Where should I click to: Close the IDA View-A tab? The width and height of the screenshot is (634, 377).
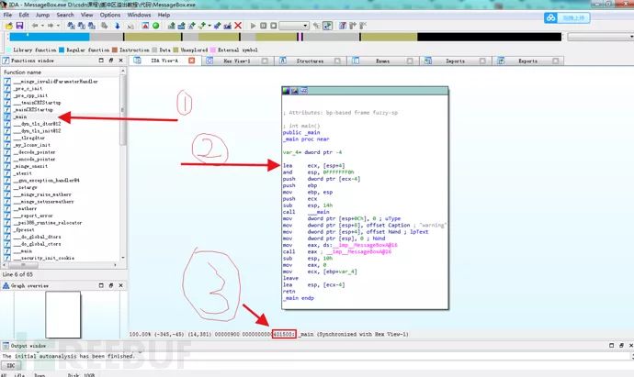[x=192, y=61]
